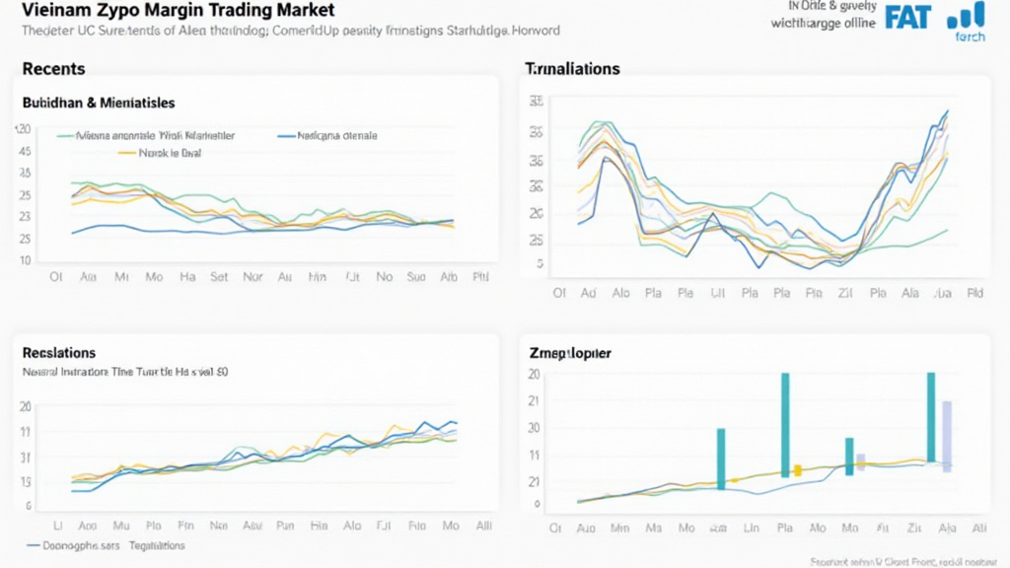Open the Trinalations section heading
1010x568 pixels.
(x=572, y=69)
